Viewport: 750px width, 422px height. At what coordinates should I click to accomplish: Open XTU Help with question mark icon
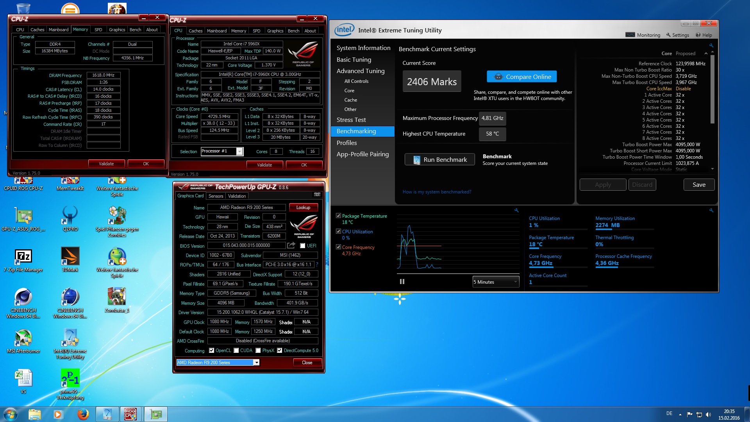tap(698, 35)
